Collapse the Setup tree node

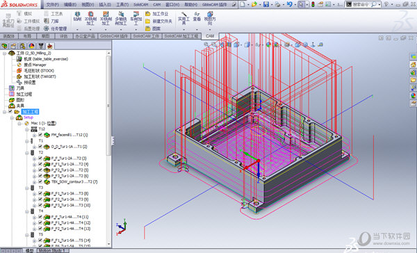(x=12, y=117)
